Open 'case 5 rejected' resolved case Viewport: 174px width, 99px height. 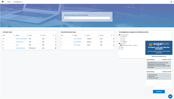click(77, 42)
